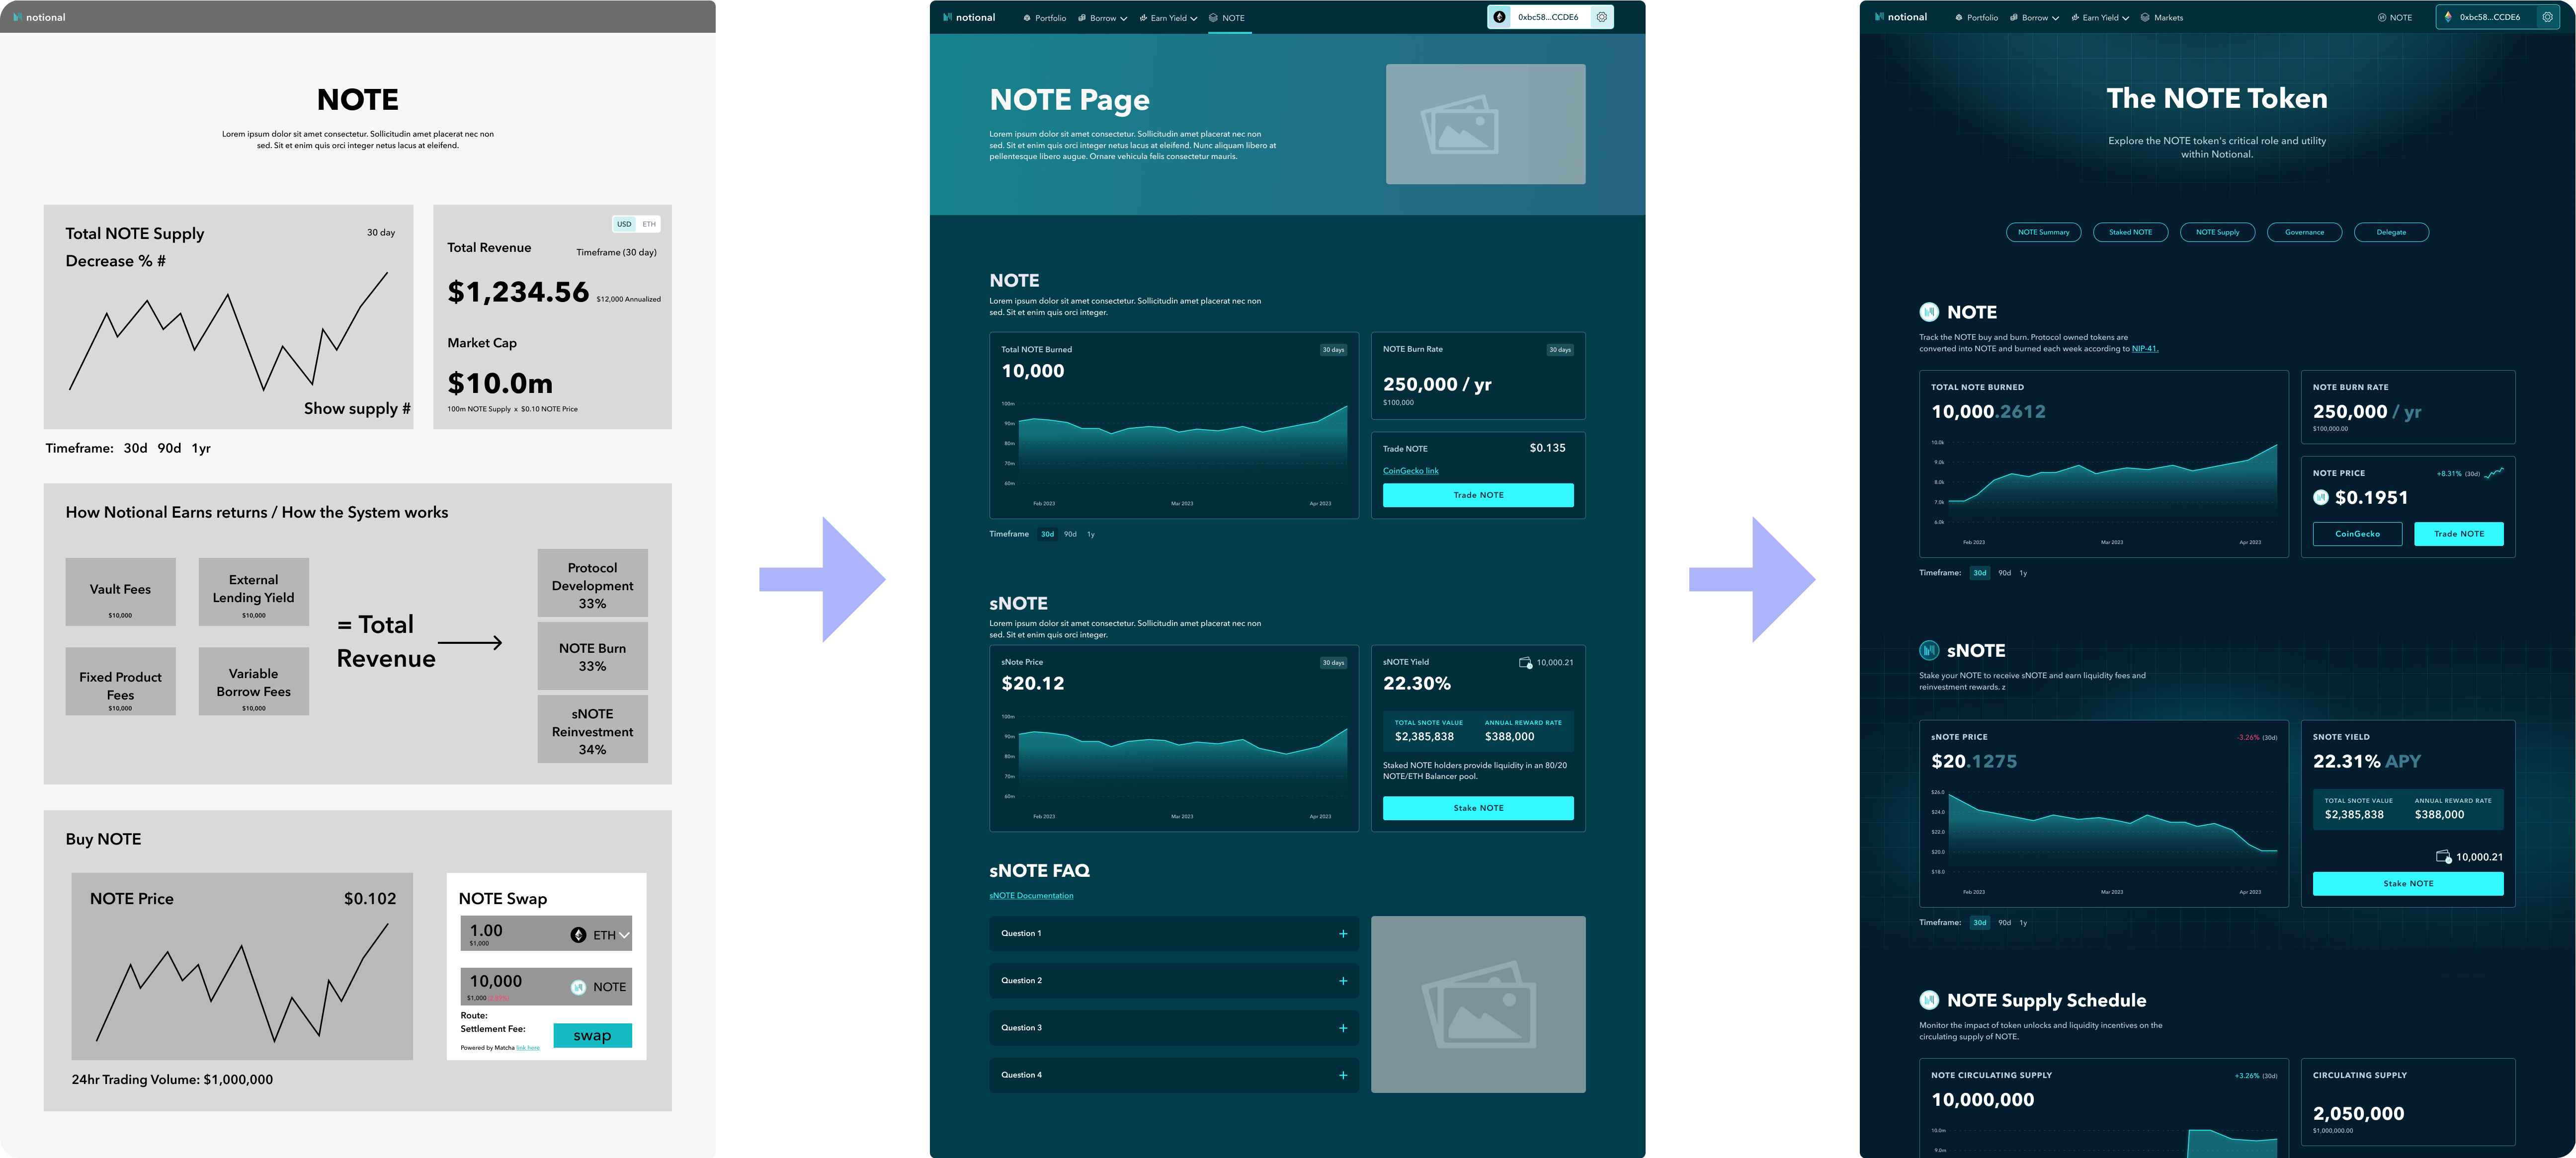Viewport: 2576px width, 1158px height.
Task: Click the 1.00 amount field in NOTE Swap
Action: click(487, 931)
